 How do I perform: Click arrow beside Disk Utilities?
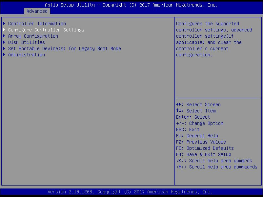click(4, 42)
